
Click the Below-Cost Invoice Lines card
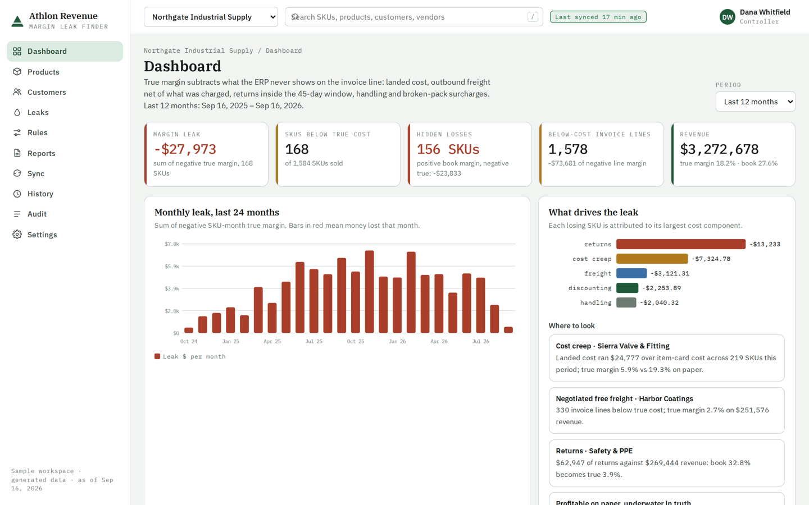pyautogui.click(x=601, y=154)
